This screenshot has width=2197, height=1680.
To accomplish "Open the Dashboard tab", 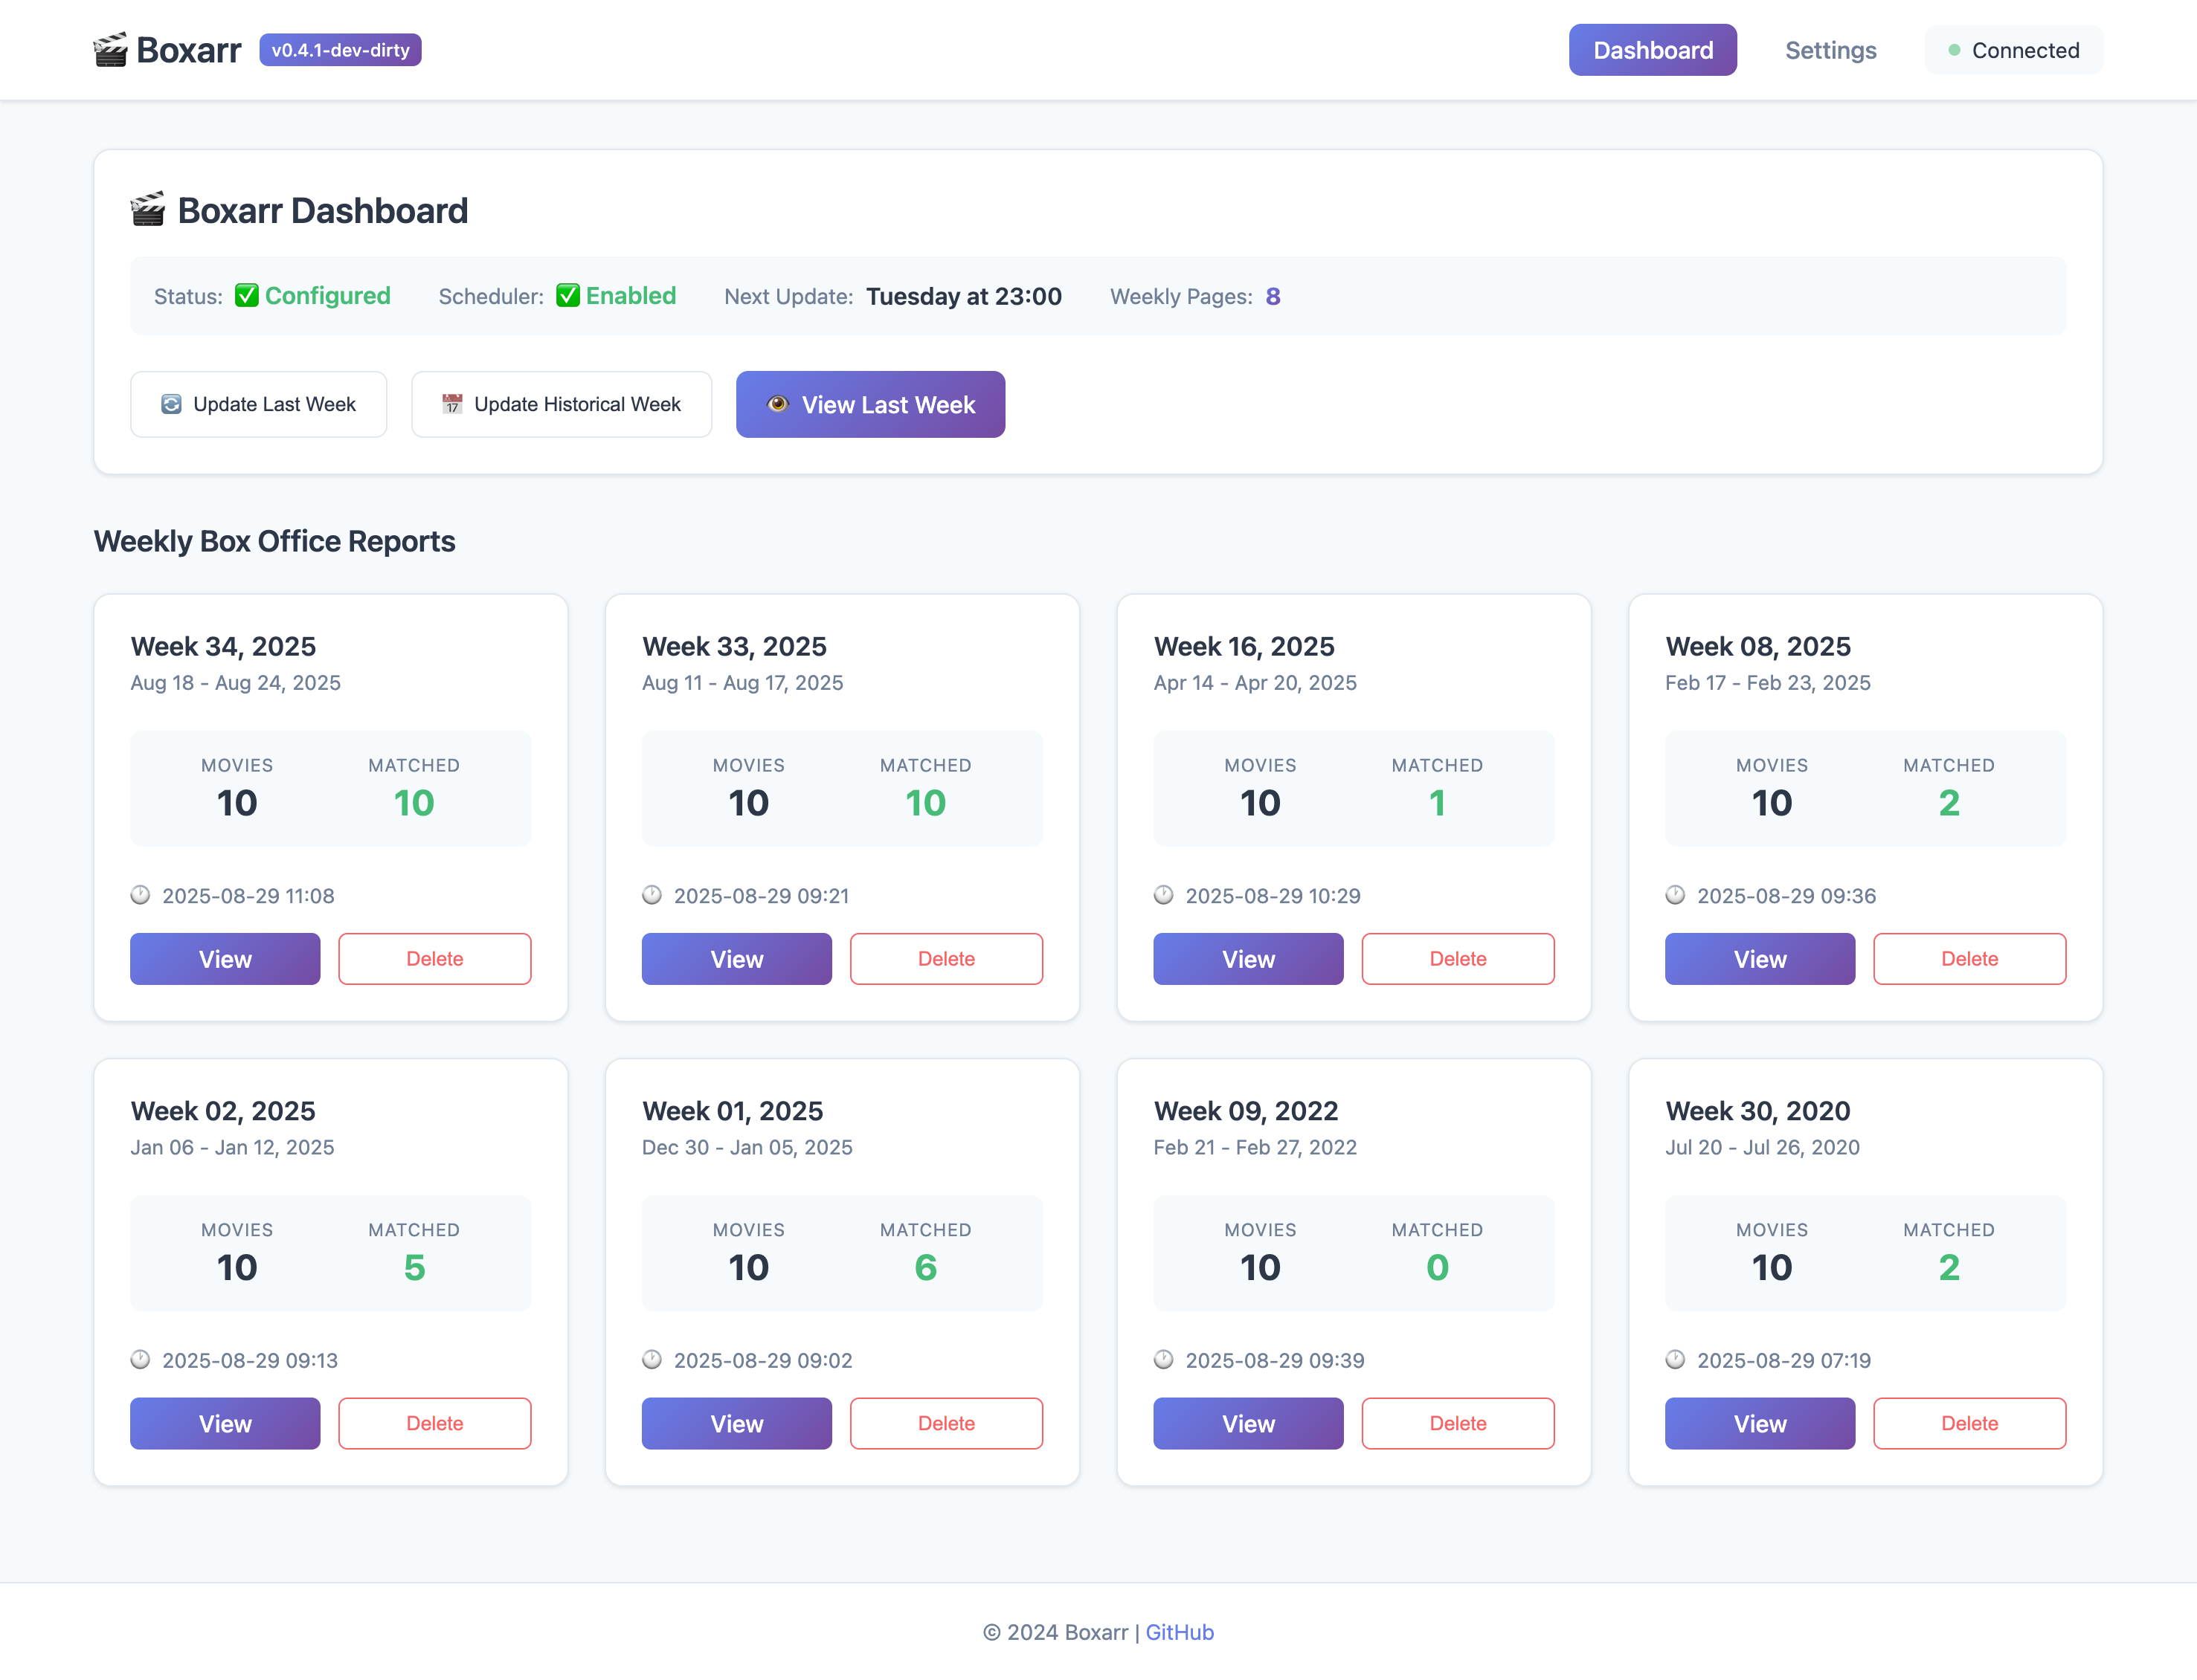I will [x=1653, y=50].
